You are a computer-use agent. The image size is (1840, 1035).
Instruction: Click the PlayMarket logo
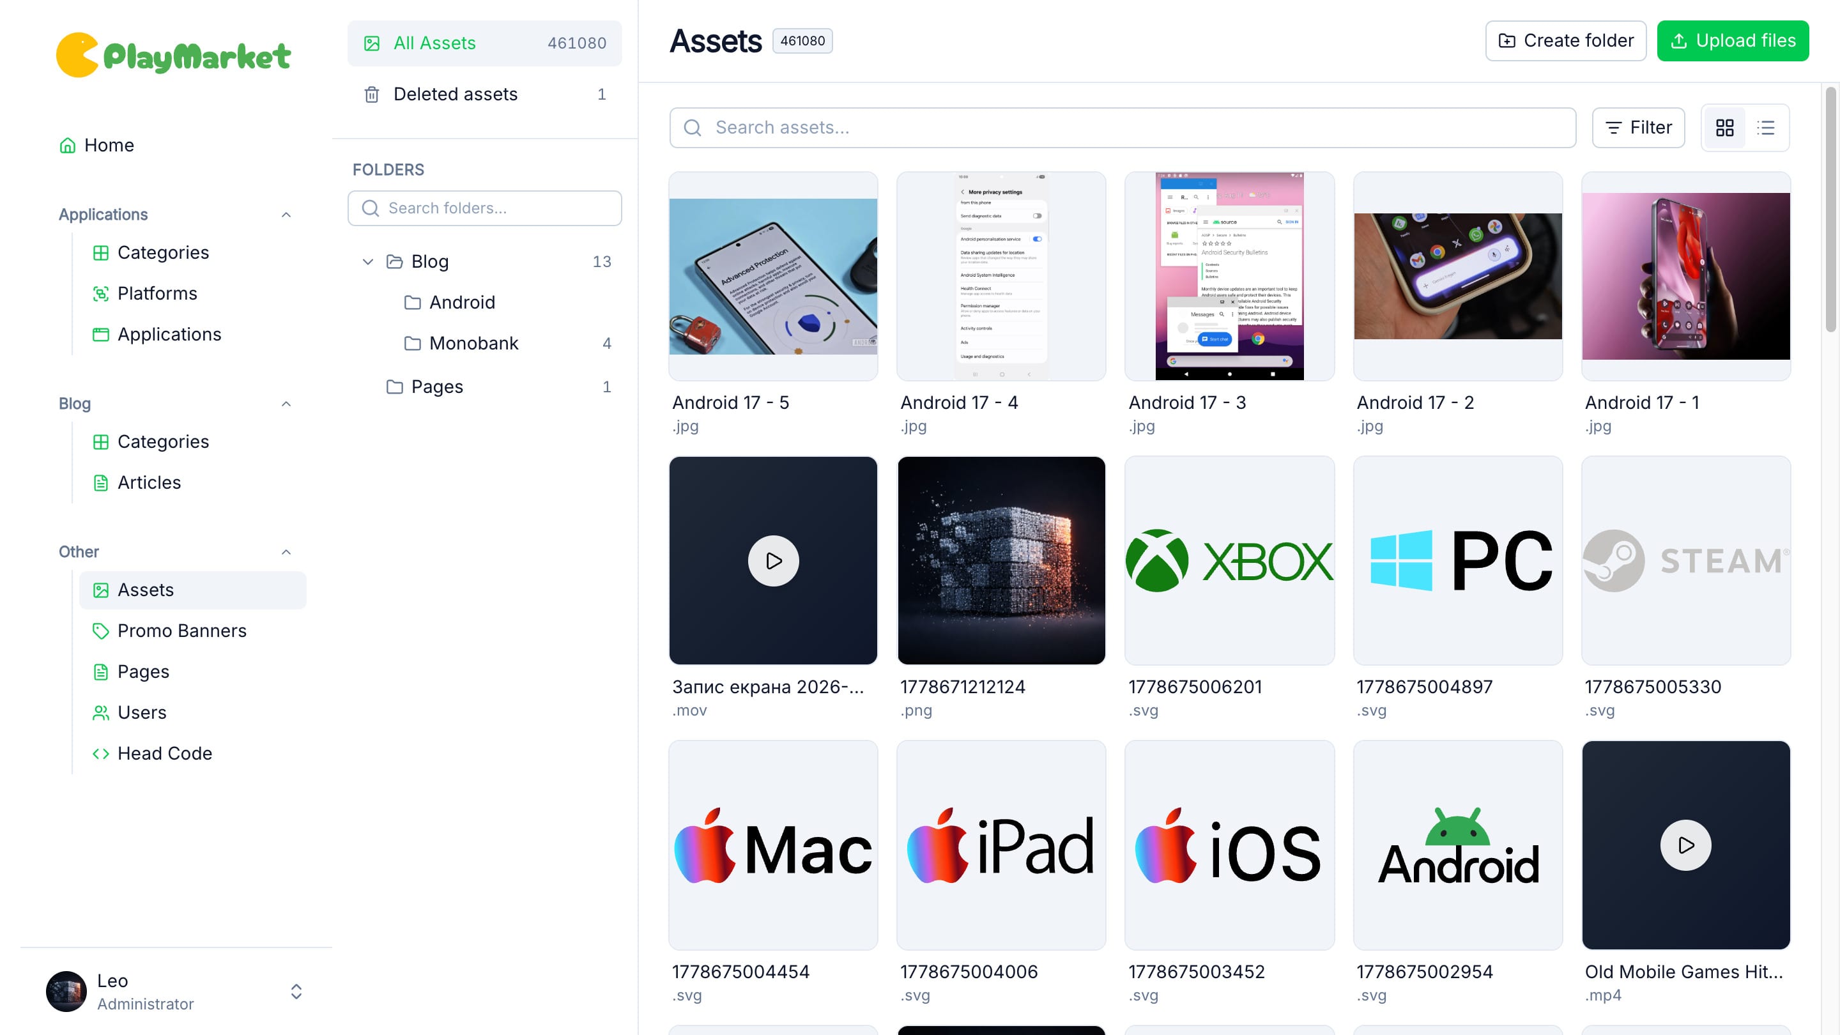coord(174,55)
